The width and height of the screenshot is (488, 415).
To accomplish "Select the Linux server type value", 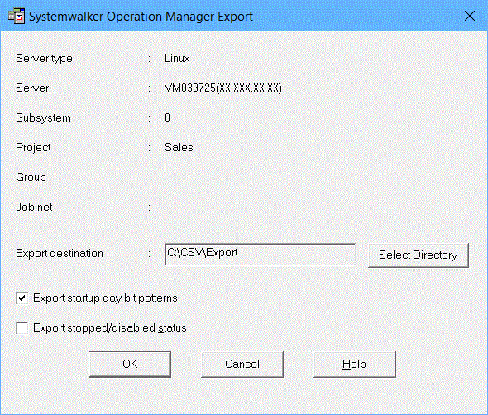I will click(x=177, y=58).
